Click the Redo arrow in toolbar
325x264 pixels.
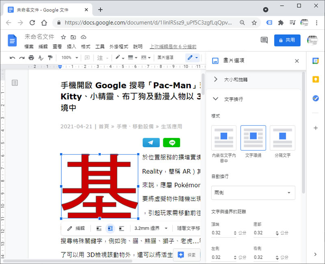click(22, 58)
